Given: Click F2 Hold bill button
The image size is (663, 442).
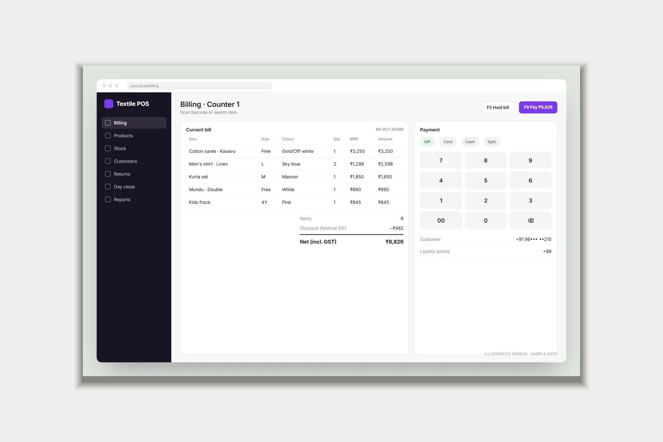Looking at the screenshot, I should coord(498,107).
